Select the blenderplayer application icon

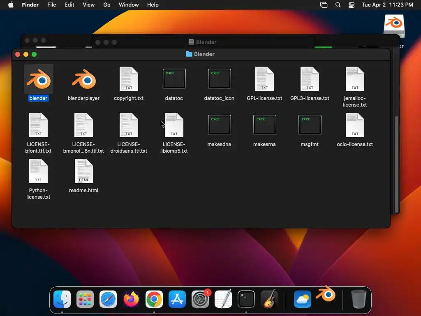click(x=83, y=79)
